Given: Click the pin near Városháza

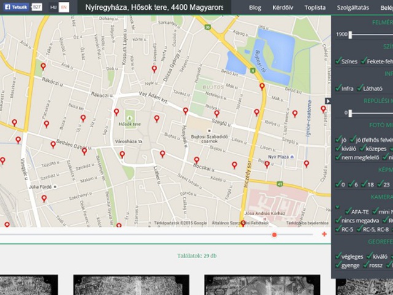Looking at the screenshot, I should point(122,154).
